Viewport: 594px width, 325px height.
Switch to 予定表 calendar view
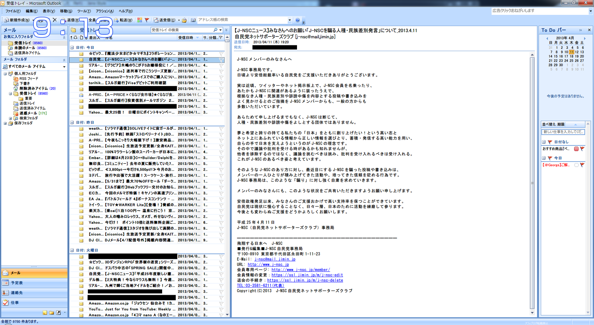[34, 283]
